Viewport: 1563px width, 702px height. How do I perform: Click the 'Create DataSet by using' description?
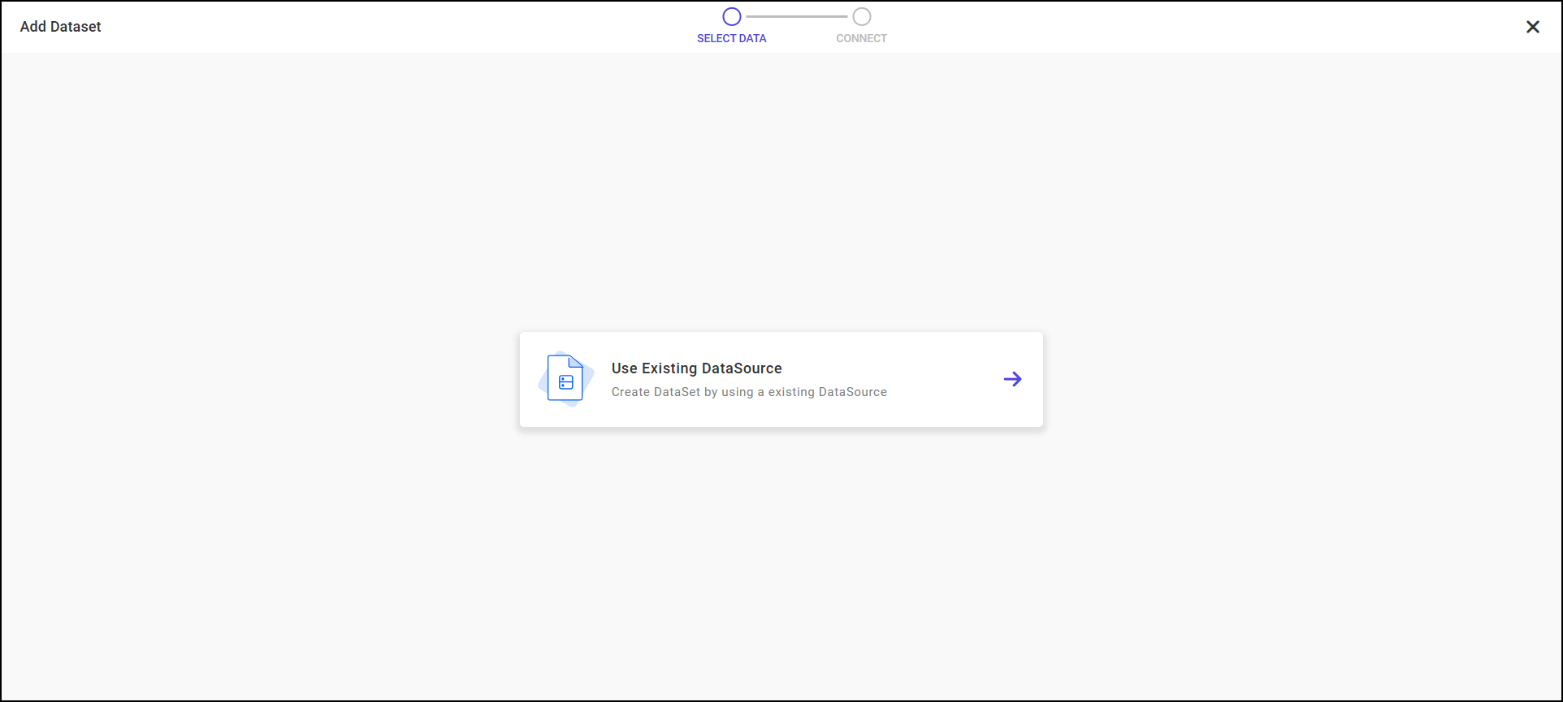pyautogui.click(x=682, y=392)
